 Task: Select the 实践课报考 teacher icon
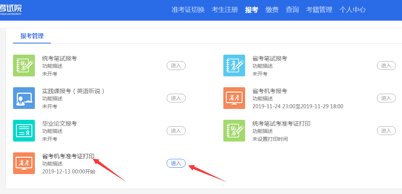pyautogui.click(x=24, y=98)
